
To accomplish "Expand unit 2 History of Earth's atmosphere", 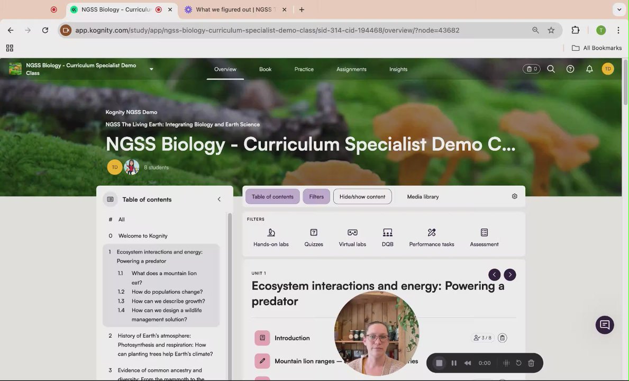I will pos(161,345).
